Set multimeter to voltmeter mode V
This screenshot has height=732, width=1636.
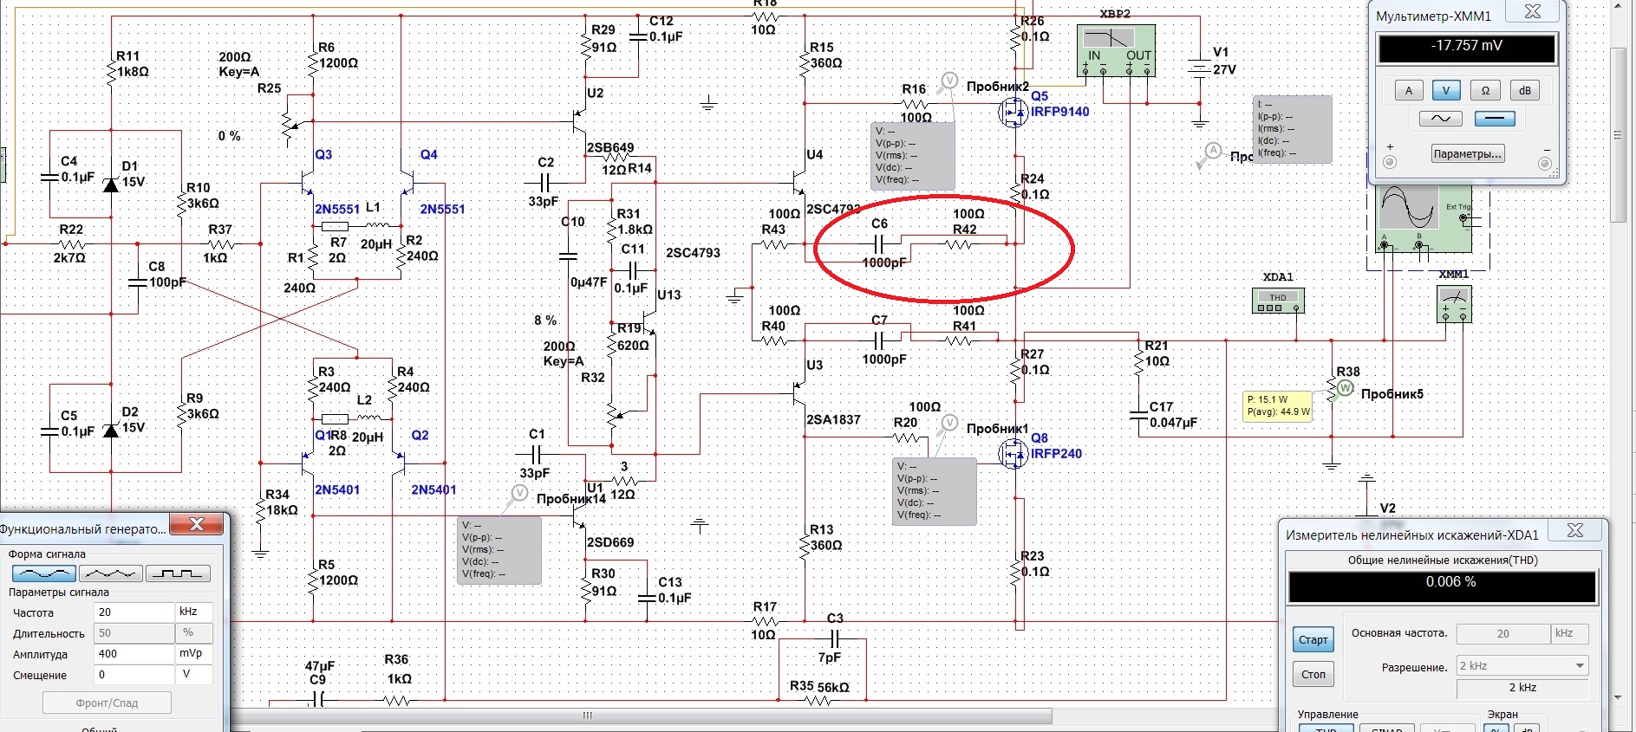[1446, 90]
